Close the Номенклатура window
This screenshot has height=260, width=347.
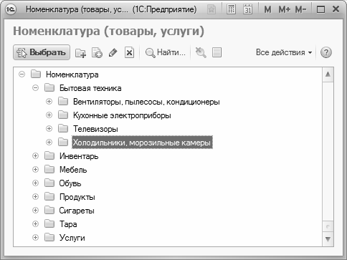pyautogui.click(x=336, y=9)
